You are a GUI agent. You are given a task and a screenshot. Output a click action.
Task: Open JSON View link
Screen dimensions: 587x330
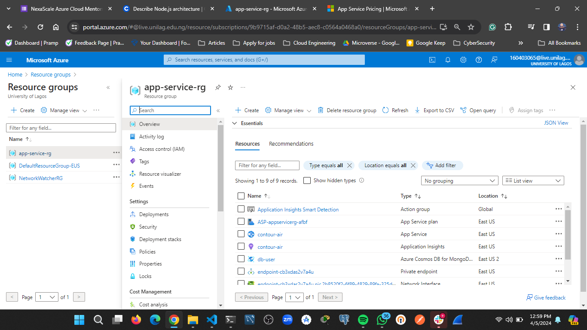click(556, 123)
